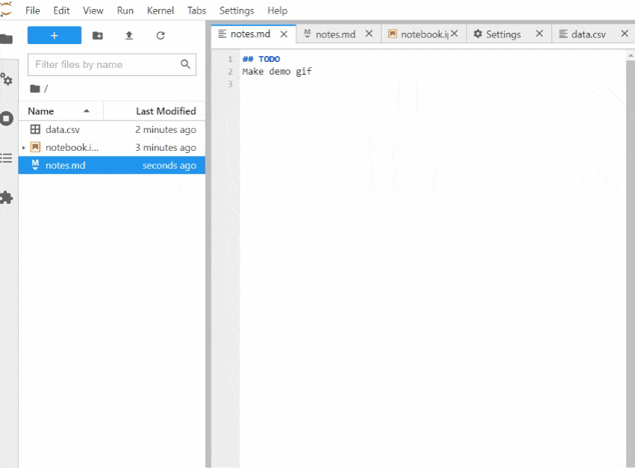Click the markdown icon beside notes.md file

click(35, 164)
